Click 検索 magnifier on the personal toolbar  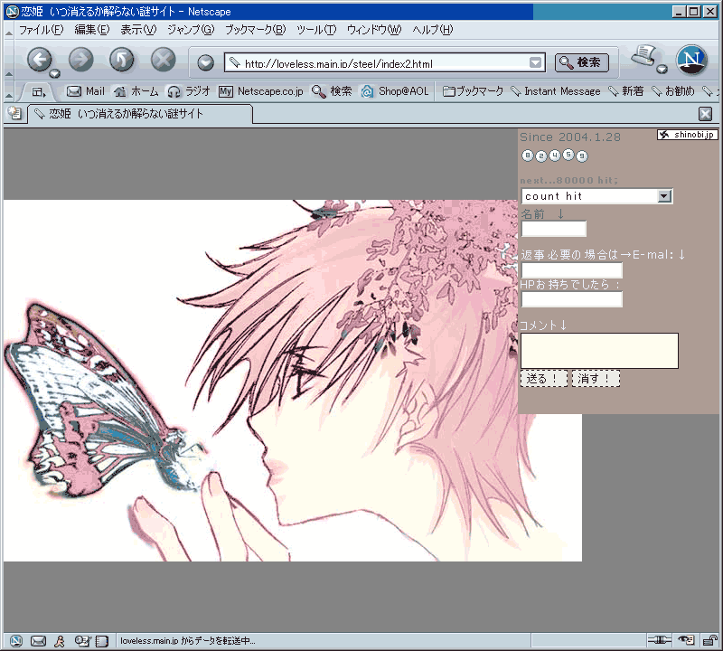[332, 91]
